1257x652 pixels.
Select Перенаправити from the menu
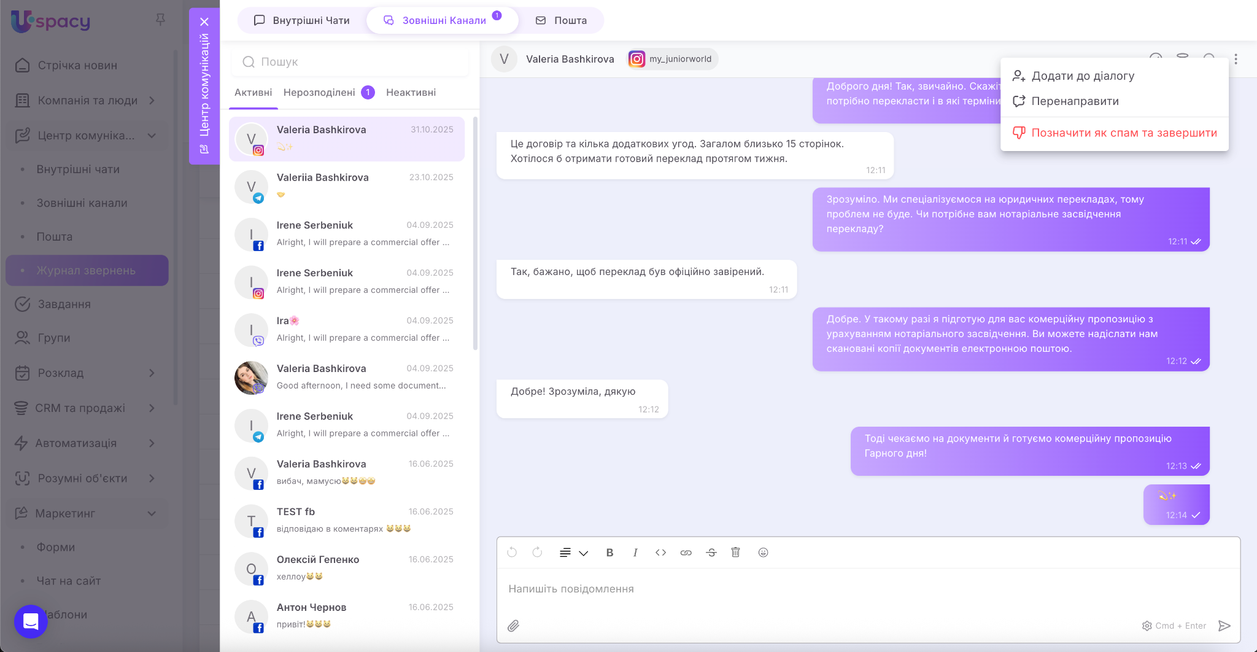click(1074, 101)
